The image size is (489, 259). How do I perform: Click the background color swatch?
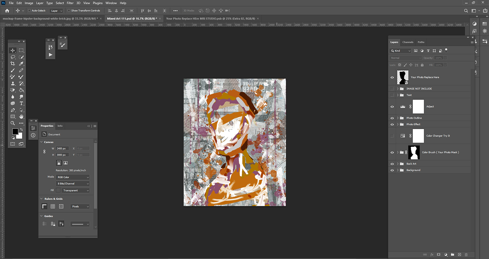[20, 136]
